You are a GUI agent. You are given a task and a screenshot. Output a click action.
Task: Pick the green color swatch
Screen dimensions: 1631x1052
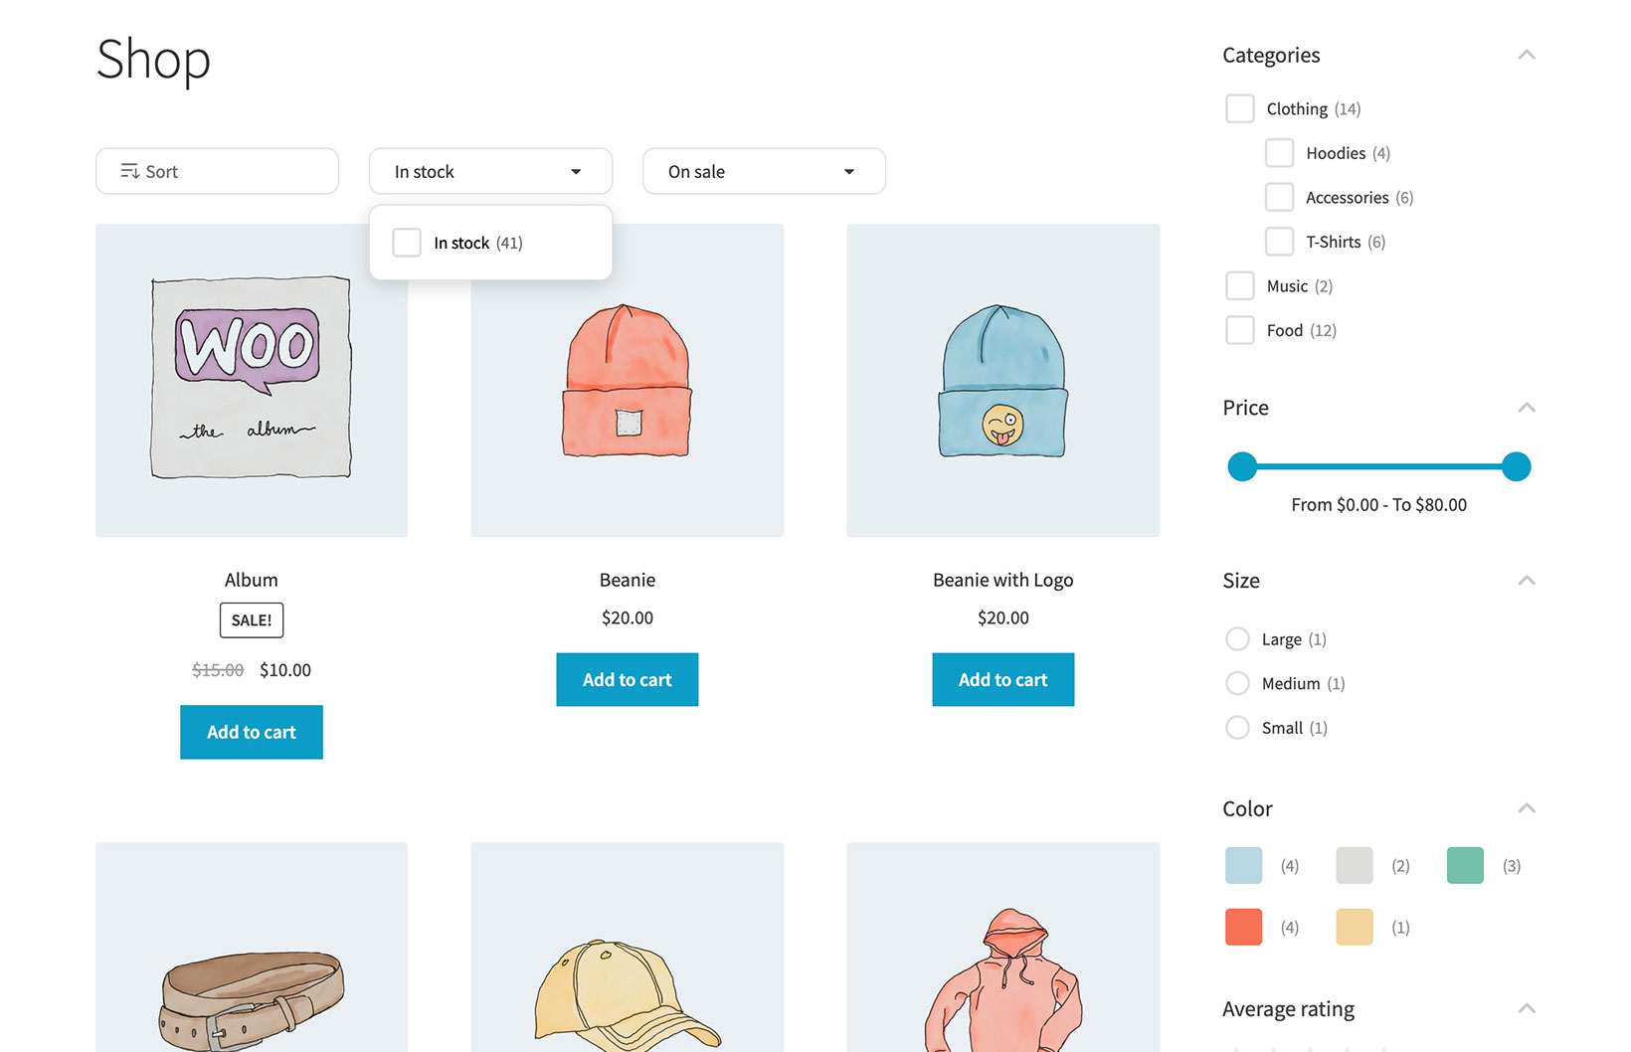pos(1465,866)
